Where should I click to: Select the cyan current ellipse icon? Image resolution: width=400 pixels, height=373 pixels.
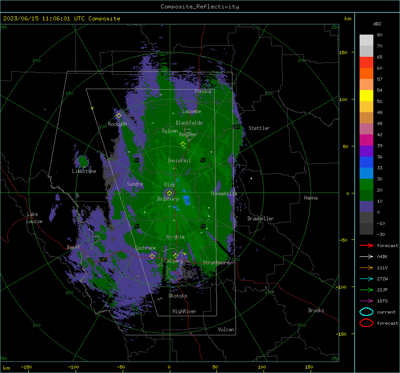point(366,312)
